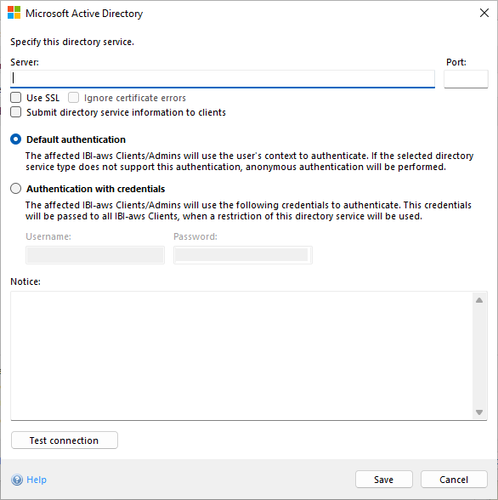The width and height of the screenshot is (498, 500).
Task: Click the Password text box
Action: pos(243,255)
